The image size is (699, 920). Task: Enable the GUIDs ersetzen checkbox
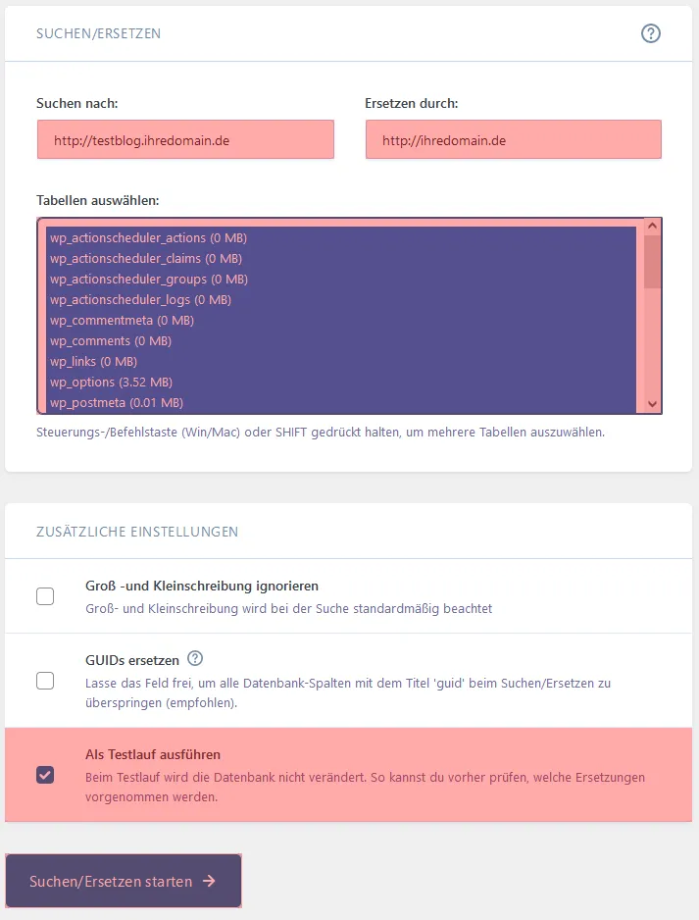(x=44, y=681)
